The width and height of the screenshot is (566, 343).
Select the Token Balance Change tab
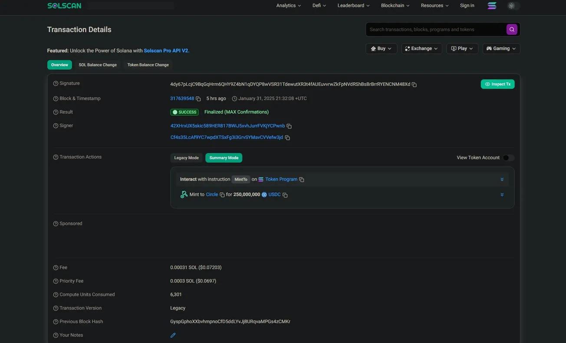point(148,65)
